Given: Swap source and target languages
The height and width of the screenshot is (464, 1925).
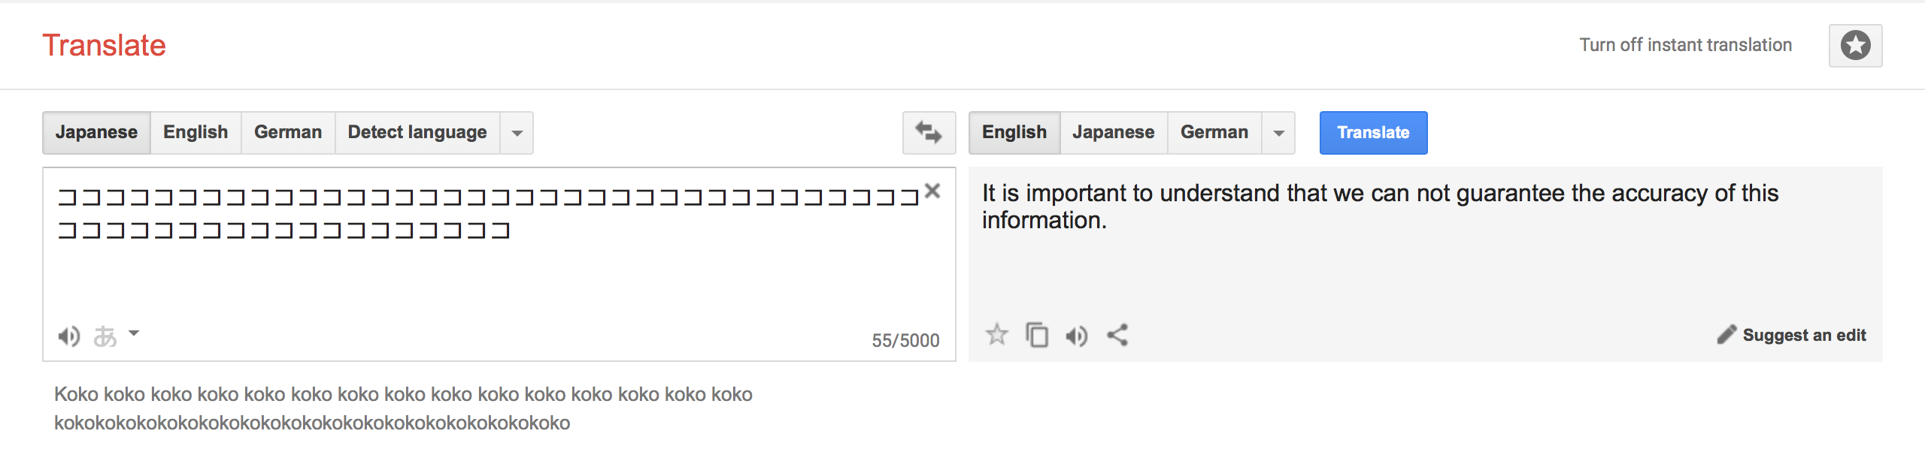Looking at the screenshot, I should coord(929,133).
